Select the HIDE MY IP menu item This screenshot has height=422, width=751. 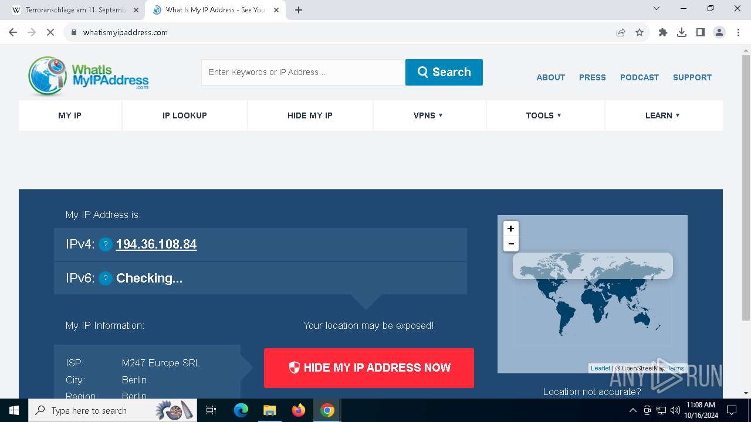coord(310,115)
